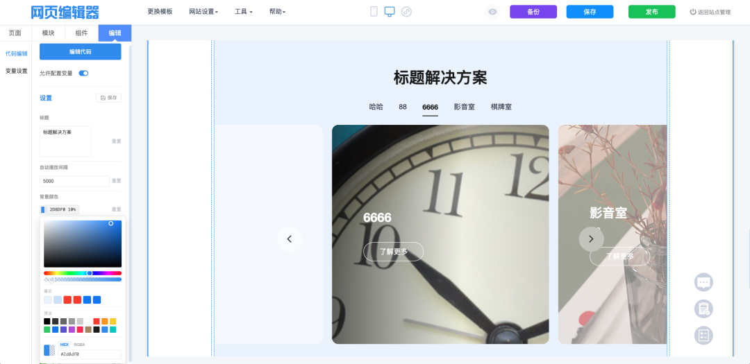750x364 pixels.
Task: Advance carousel with right arrow button
Action: tap(591, 239)
